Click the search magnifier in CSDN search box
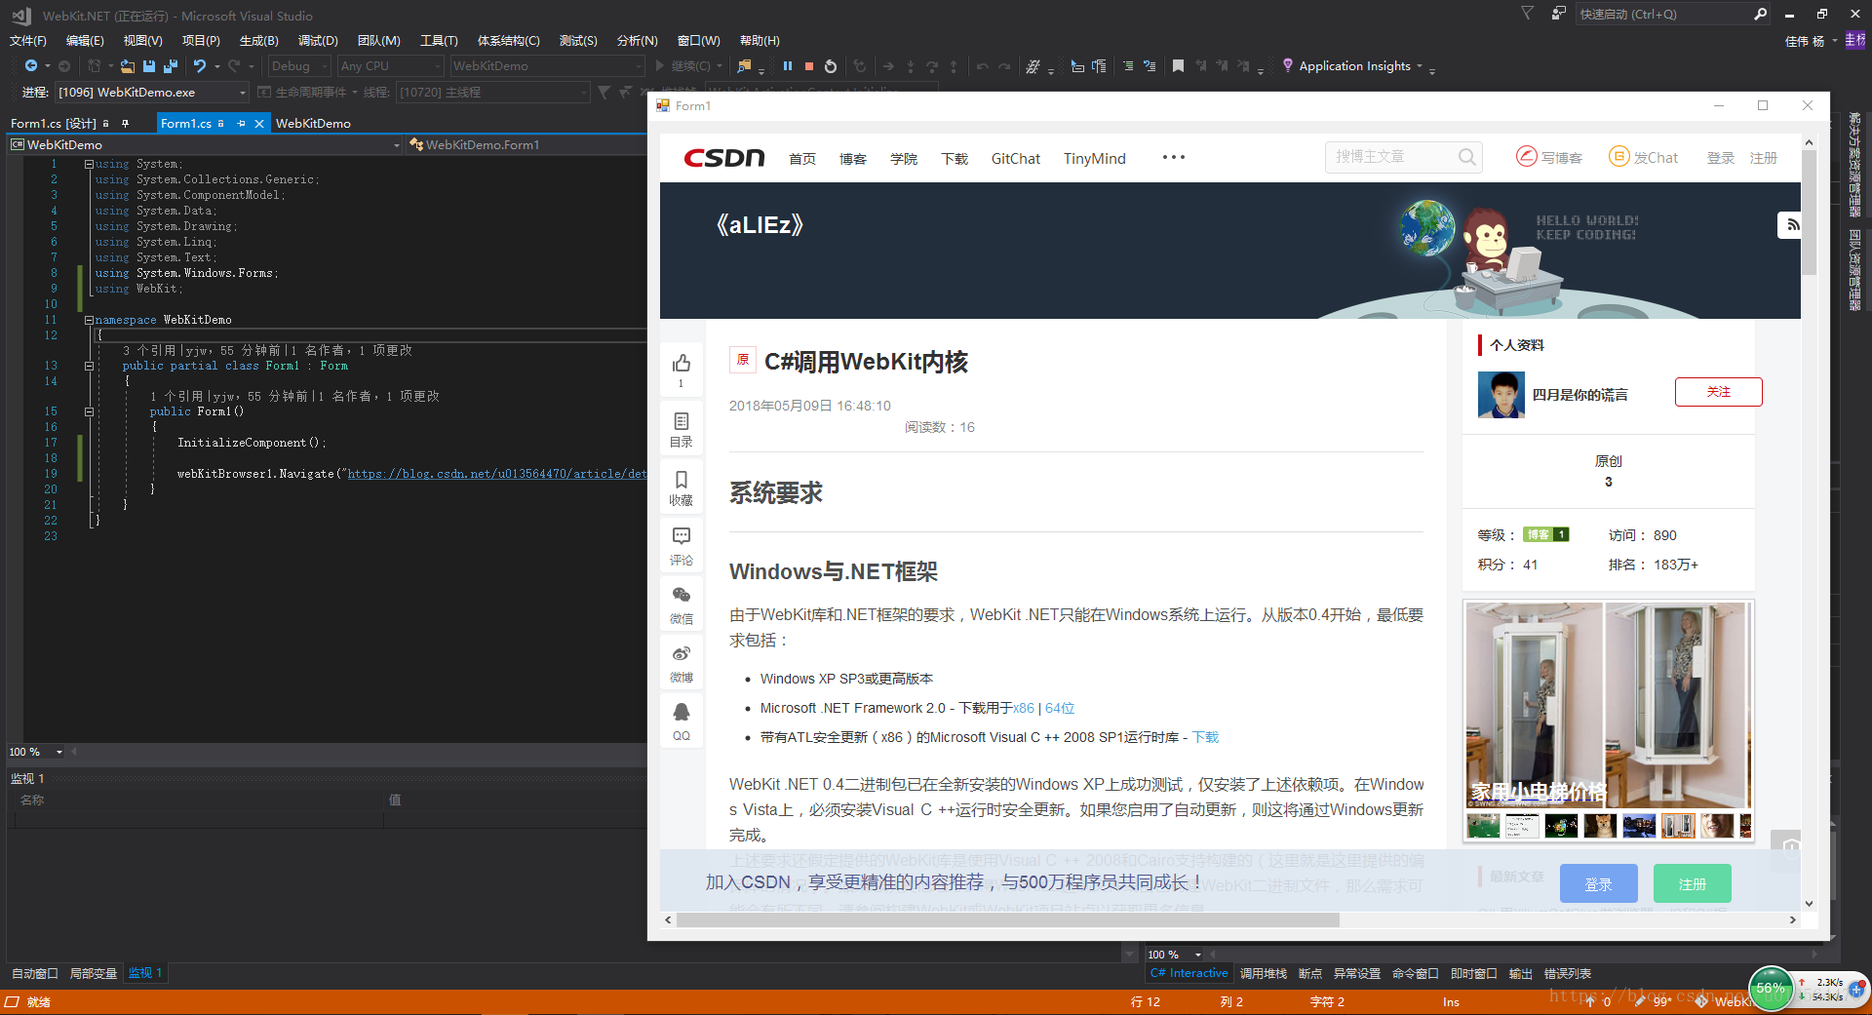 (1466, 157)
